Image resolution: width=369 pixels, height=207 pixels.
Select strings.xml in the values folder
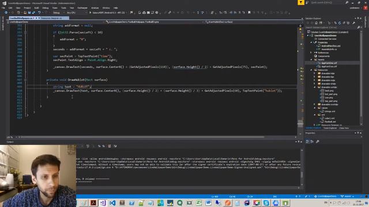tap(330, 112)
